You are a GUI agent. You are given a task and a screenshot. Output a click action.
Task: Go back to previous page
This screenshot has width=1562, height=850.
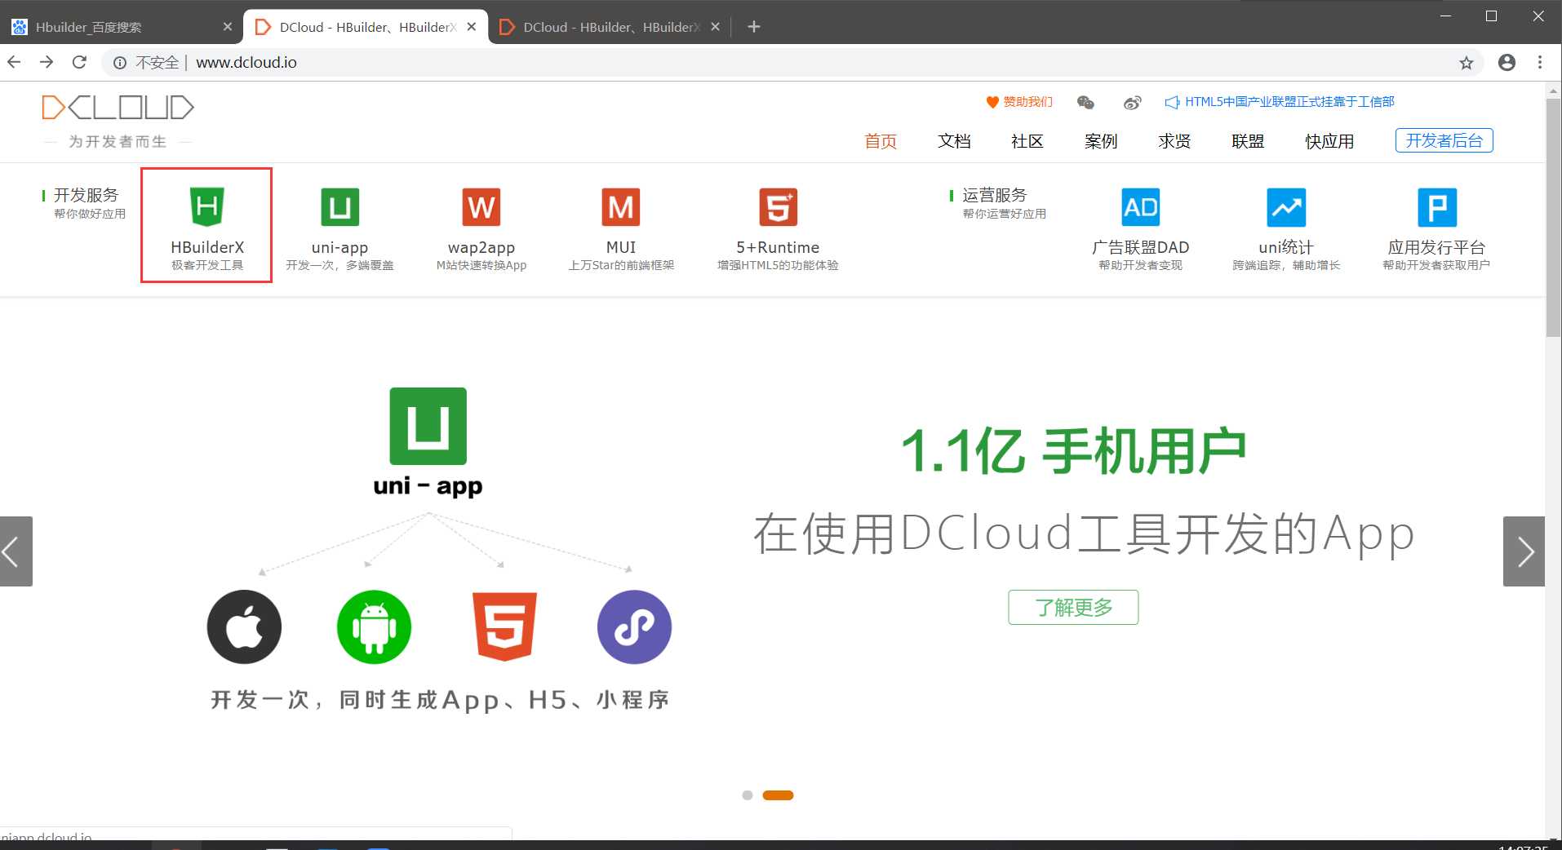click(14, 62)
